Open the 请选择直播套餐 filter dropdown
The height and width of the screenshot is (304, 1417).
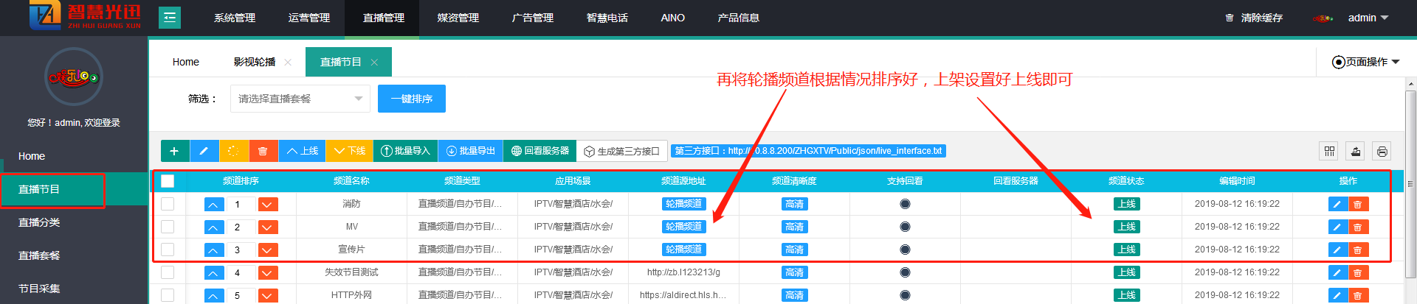pyautogui.click(x=300, y=99)
